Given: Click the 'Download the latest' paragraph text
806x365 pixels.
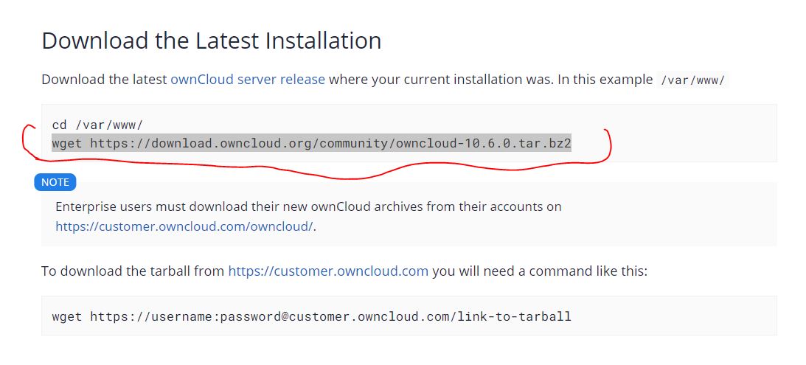Looking at the screenshot, I should click(x=105, y=80).
